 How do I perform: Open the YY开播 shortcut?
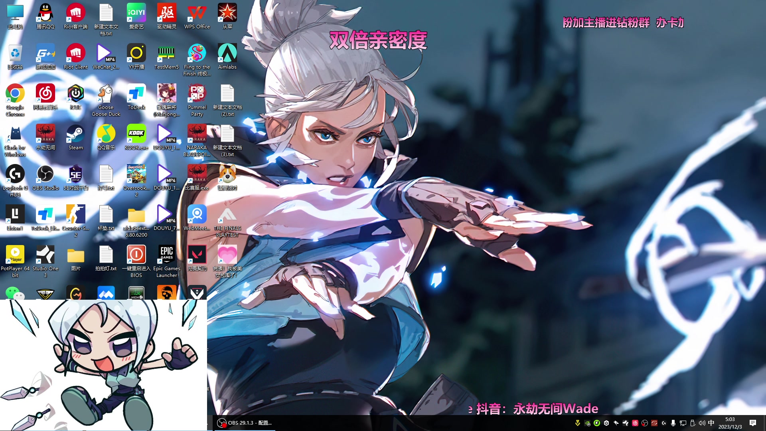coord(136,57)
